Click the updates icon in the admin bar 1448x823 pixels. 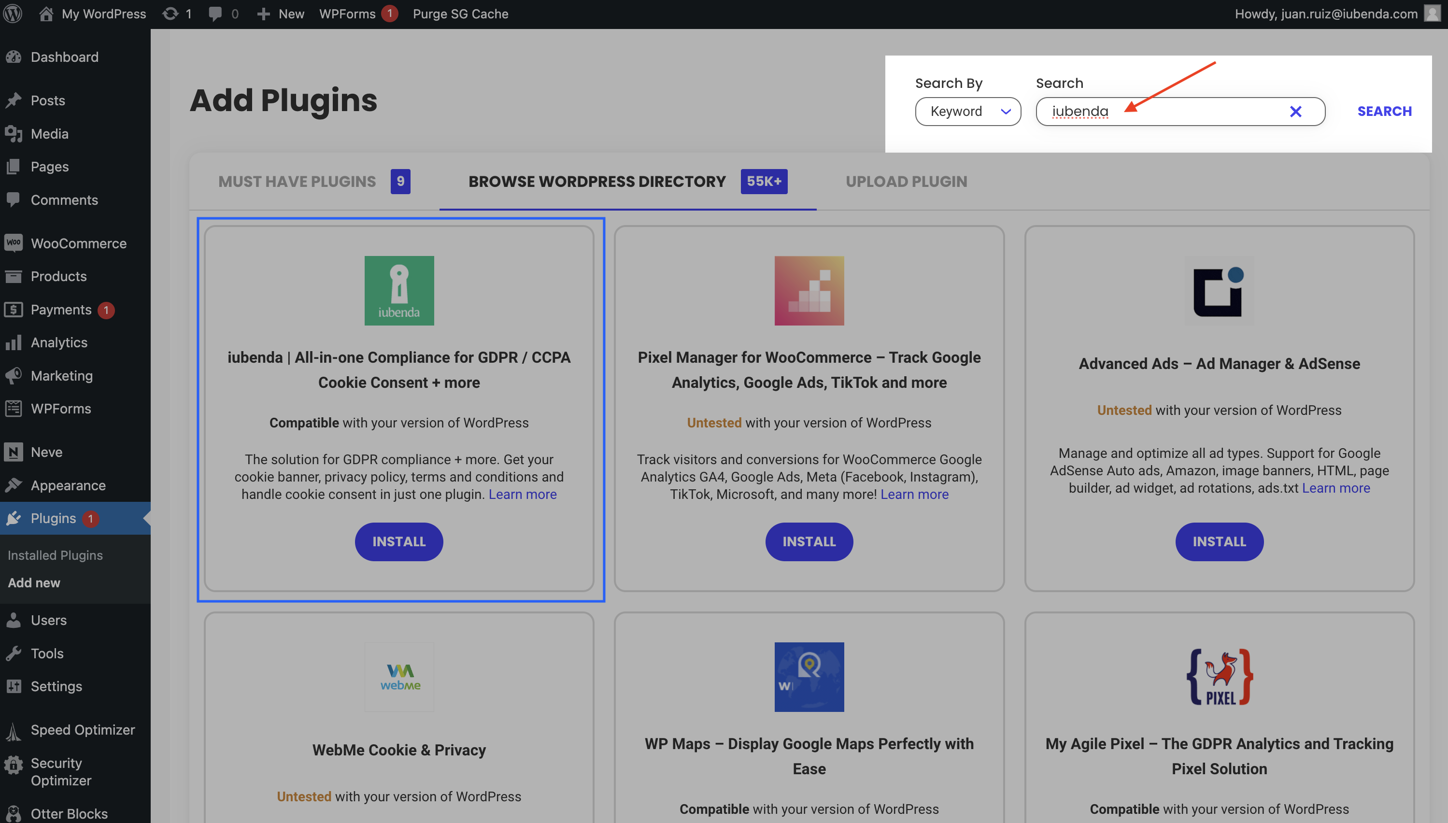click(170, 13)
